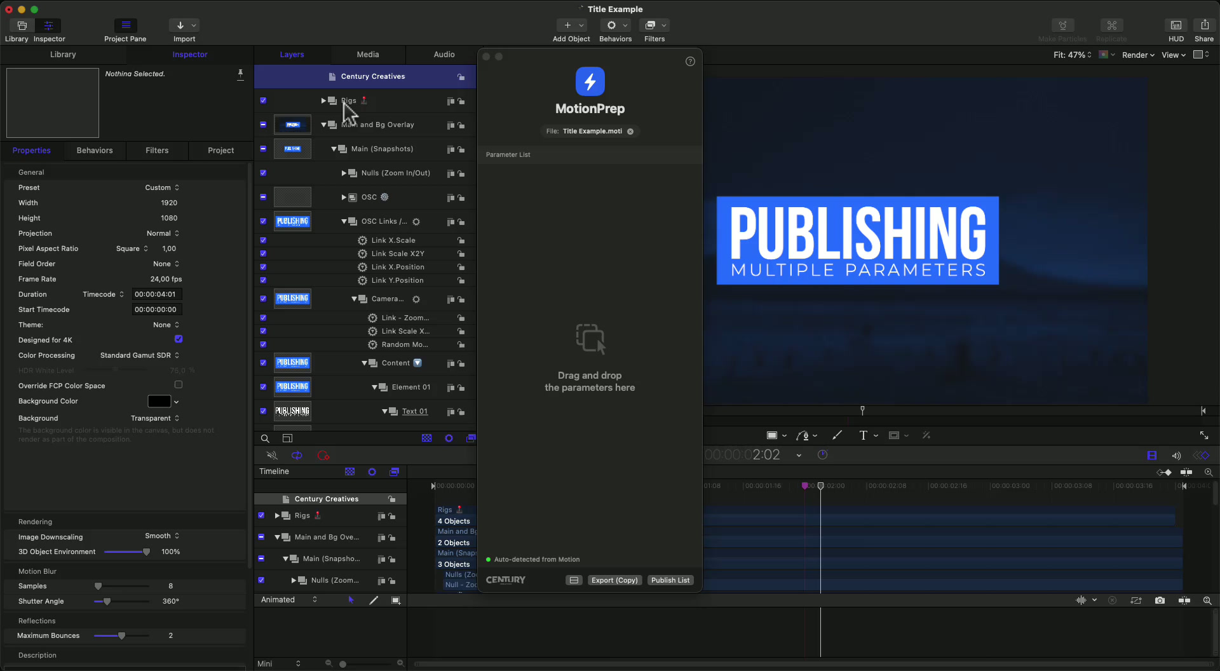Click the canvas audio speaker icon

click(x=1176, y=456)
